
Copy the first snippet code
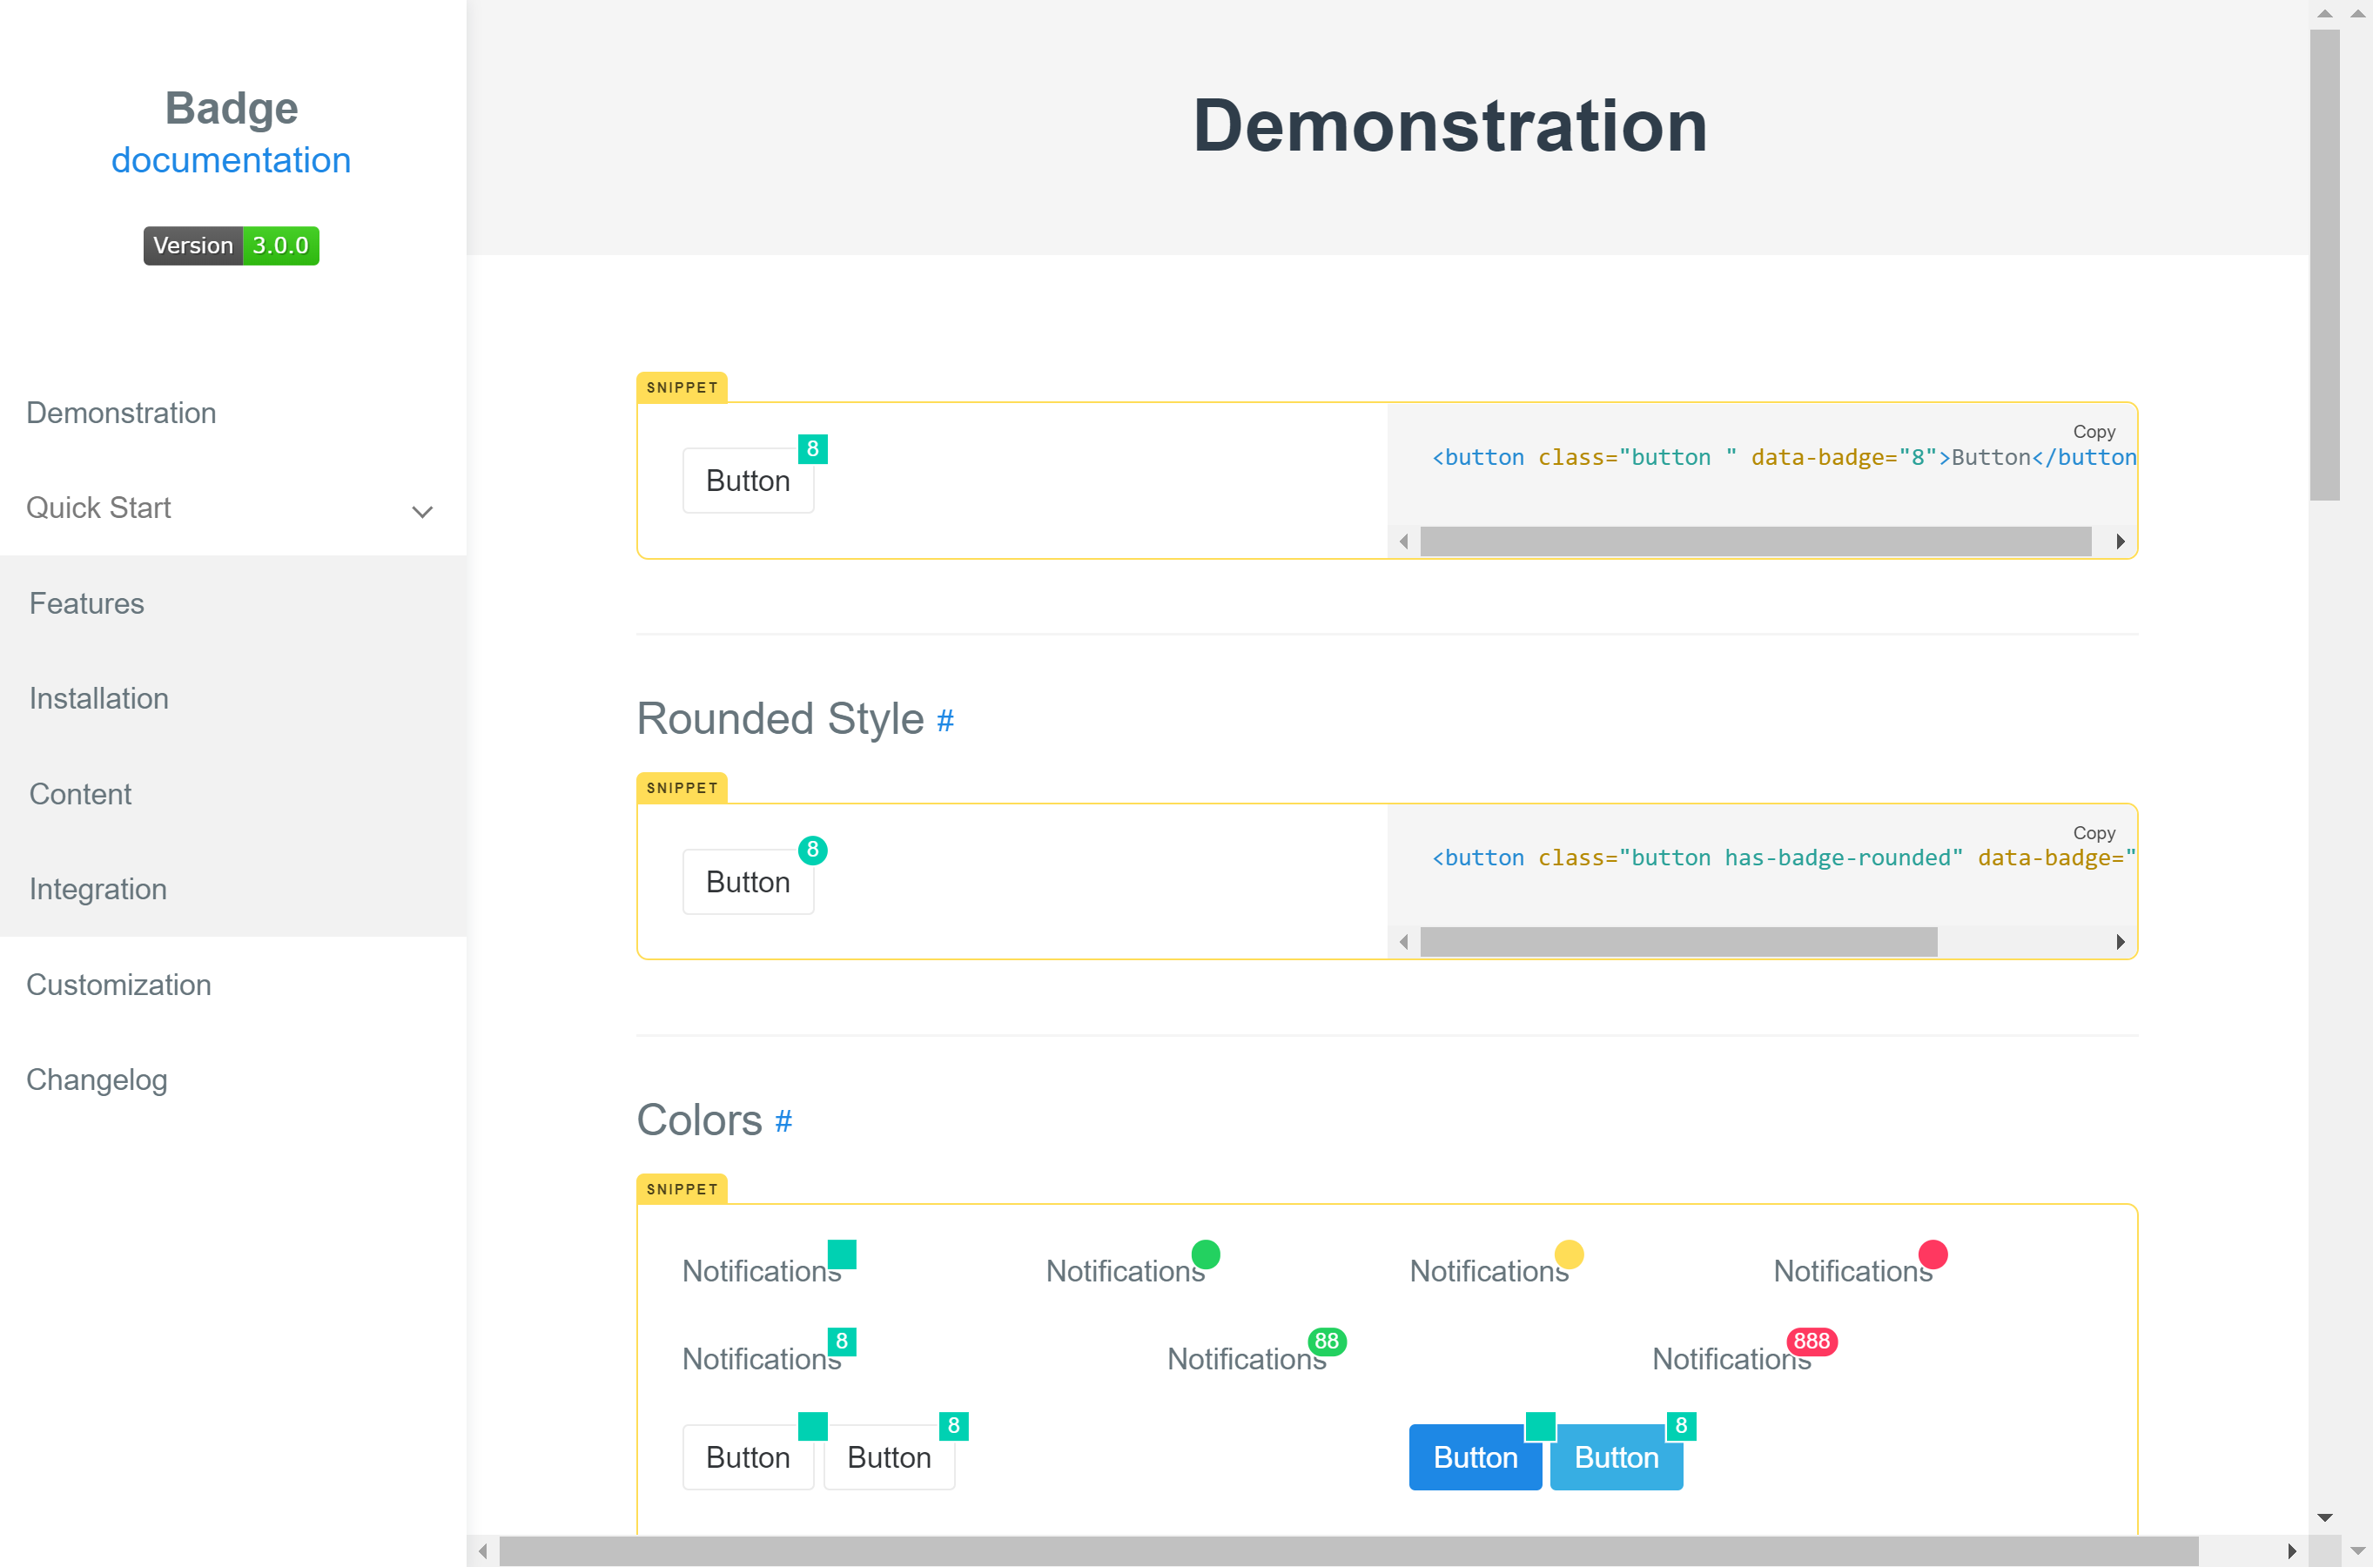tap(2094, 431)
